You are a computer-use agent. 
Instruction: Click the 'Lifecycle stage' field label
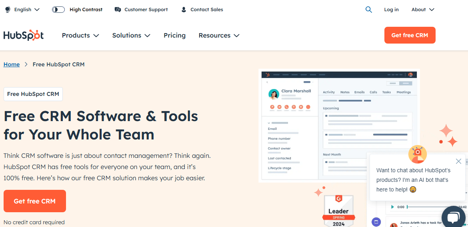click(x=279, y=168)
